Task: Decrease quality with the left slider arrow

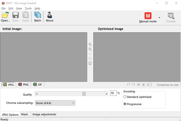Action: [37, 94]
